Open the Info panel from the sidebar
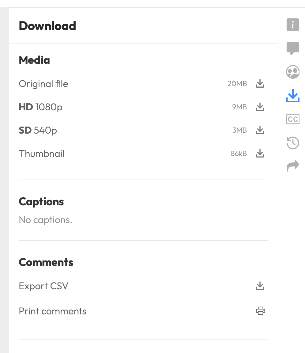The image size is (305, 353). [x=292, y=25]
